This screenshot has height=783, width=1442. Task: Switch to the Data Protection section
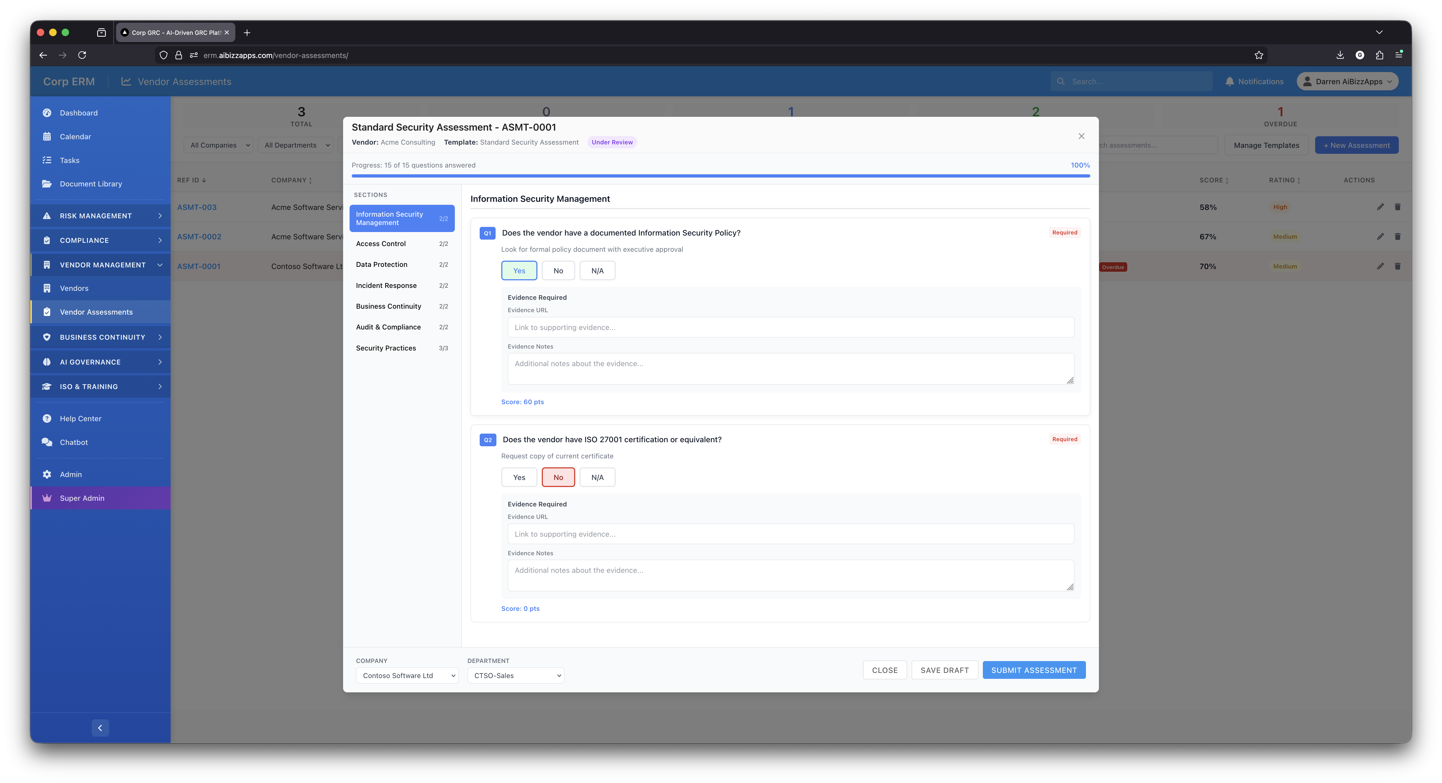(382, 265)
